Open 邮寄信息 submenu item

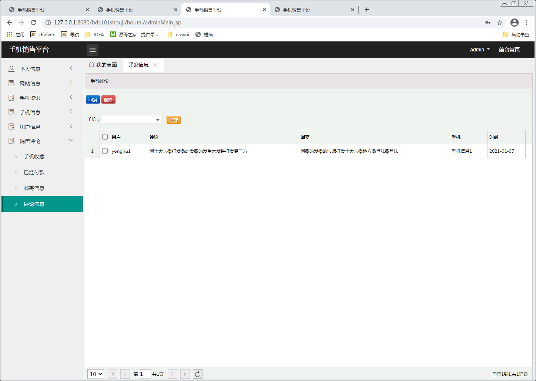42,188
